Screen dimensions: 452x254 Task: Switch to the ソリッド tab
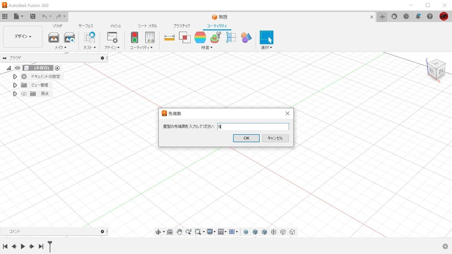pyautogui.click(x=58, y=26)
